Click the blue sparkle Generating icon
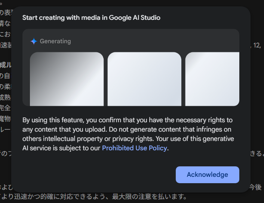 [x=34, y=41]
